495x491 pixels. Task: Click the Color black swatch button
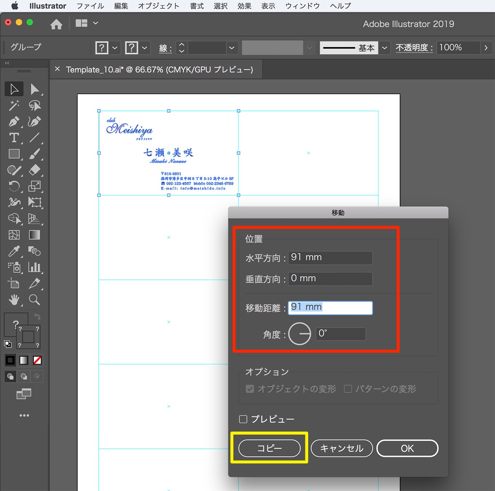[10, 360]
